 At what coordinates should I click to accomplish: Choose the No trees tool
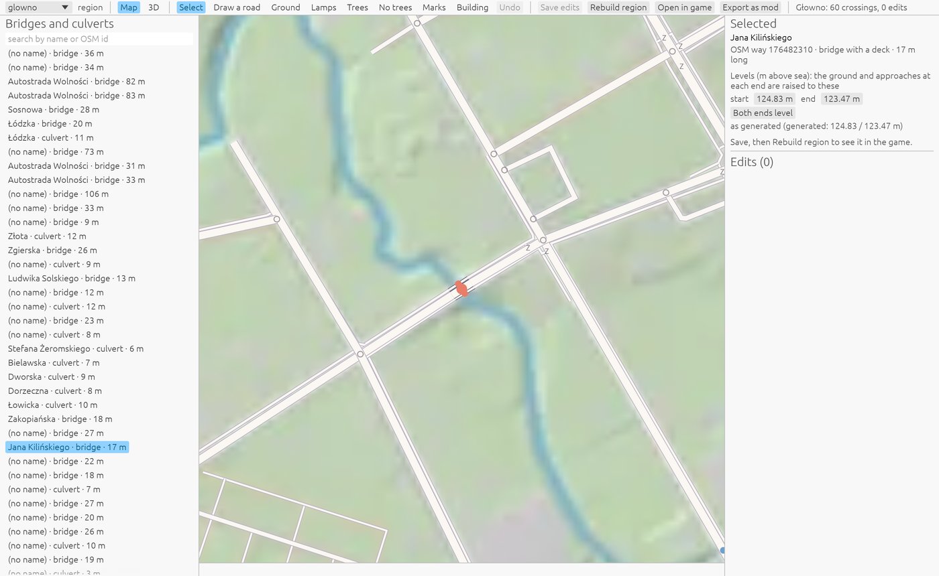396,7
